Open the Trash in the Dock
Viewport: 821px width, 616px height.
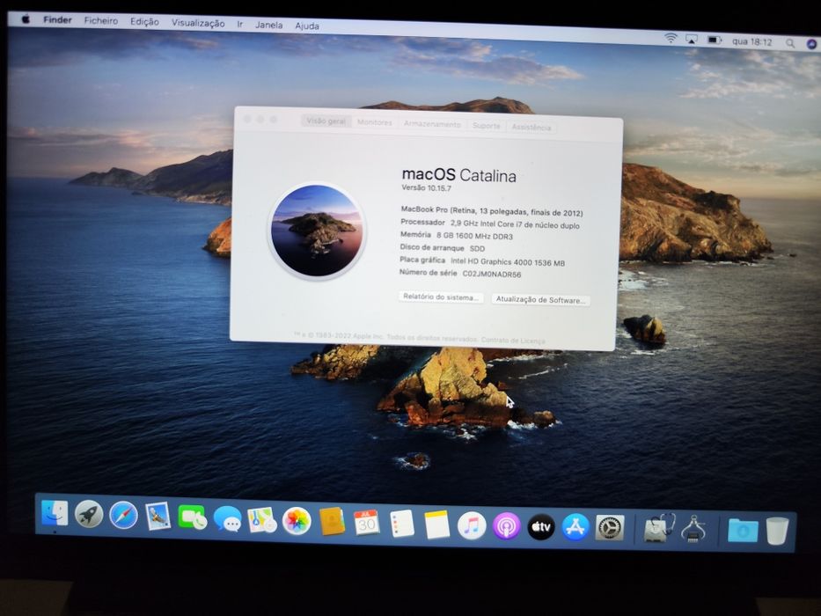pos(778,532)
